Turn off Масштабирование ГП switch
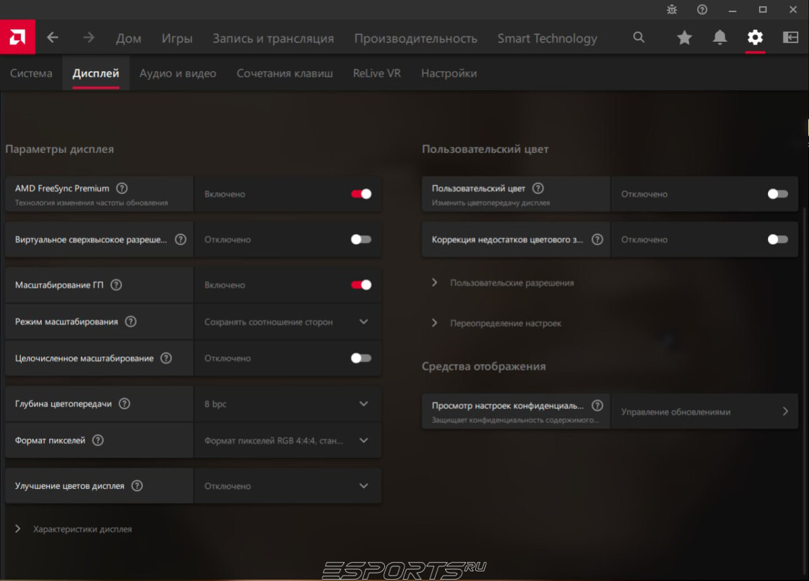 (x=361, y=285)
